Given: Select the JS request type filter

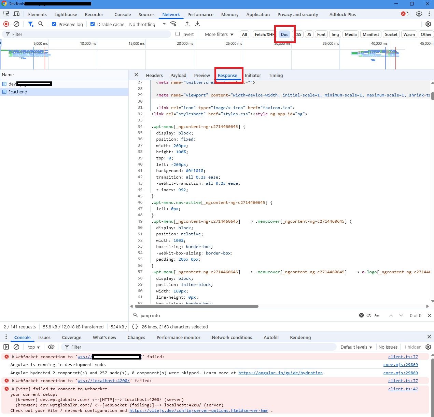Looking at the screenshot, I should click(x=309, y=34).
